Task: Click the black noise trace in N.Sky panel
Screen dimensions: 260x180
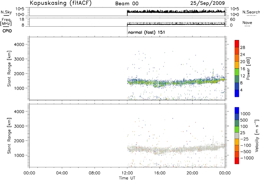Action: coord(176,11)
